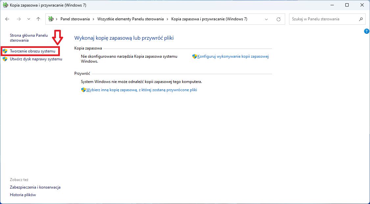
Task: Open help via the blue question mark icon
Action: click(366, 31)
